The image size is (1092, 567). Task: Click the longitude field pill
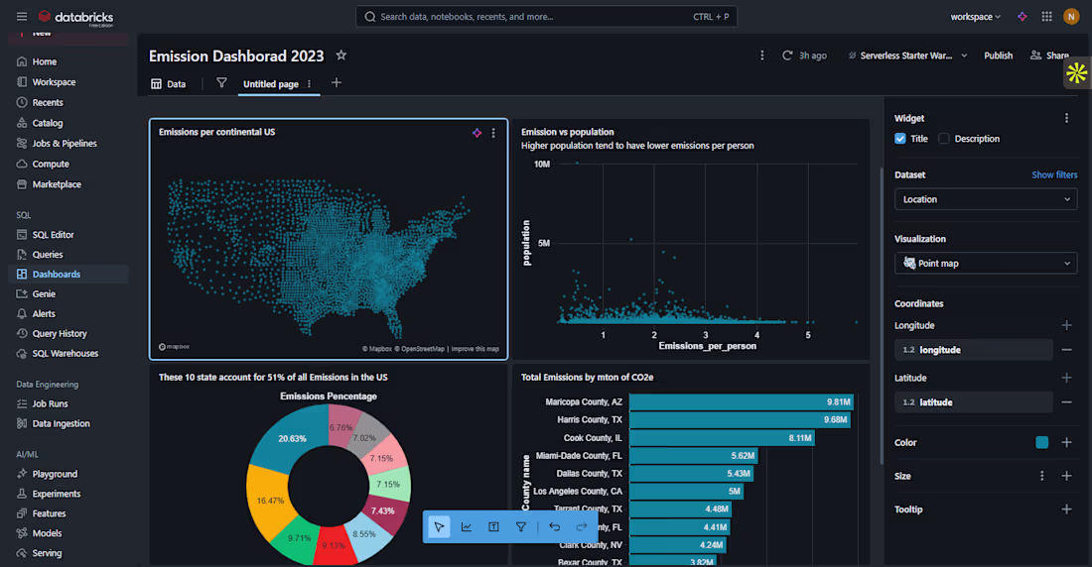point(974,350)
